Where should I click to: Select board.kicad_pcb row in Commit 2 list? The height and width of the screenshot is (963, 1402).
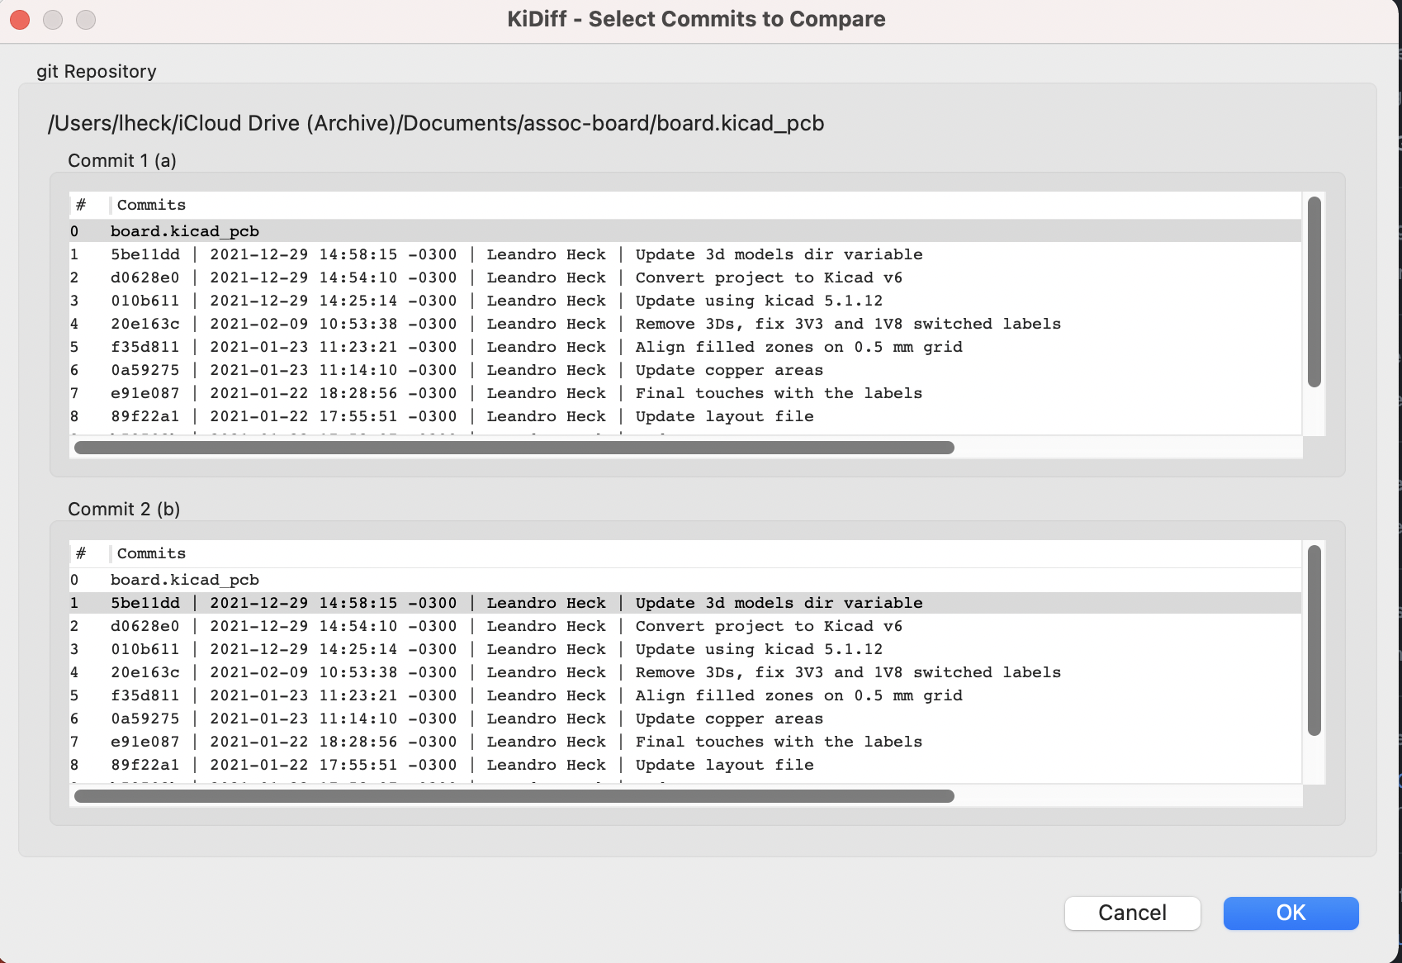[685, 580]
